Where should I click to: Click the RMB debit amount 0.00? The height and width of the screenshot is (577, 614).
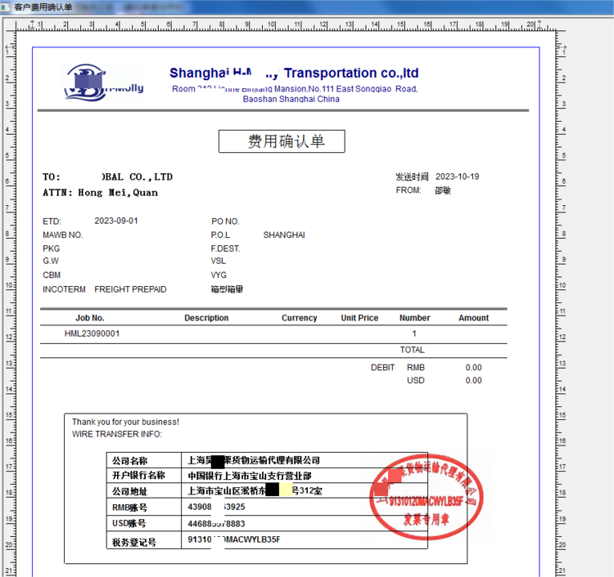point(473,368)
